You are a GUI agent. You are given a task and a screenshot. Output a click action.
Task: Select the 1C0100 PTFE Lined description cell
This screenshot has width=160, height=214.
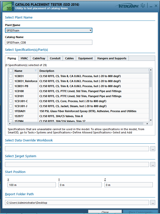(94, 91)
